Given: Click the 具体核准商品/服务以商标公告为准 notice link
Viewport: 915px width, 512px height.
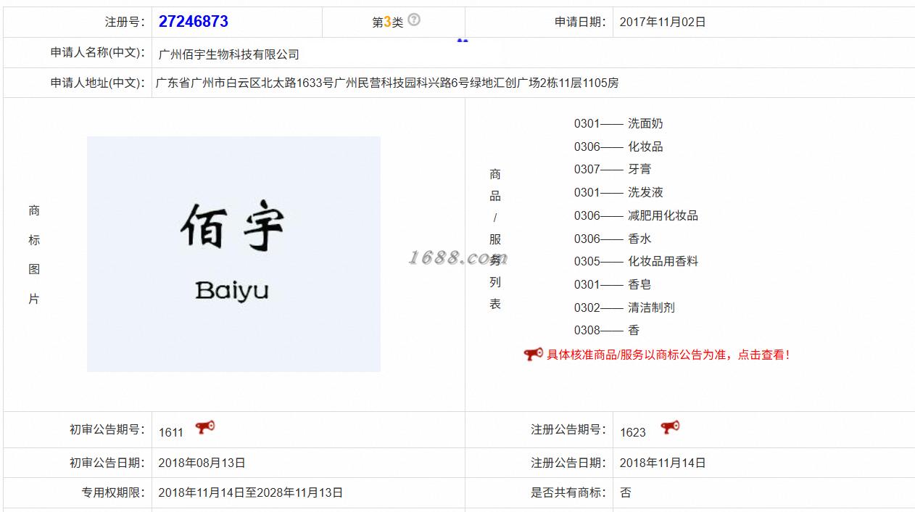Looking at the screenshot, I should click(667, 355).
